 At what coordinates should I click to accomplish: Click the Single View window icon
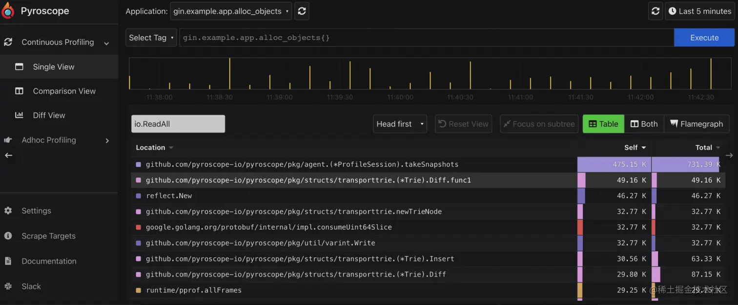point(19,67)
